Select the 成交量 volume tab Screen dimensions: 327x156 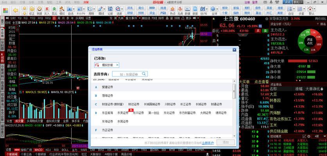pyautogui.click(x=19, y=121)
